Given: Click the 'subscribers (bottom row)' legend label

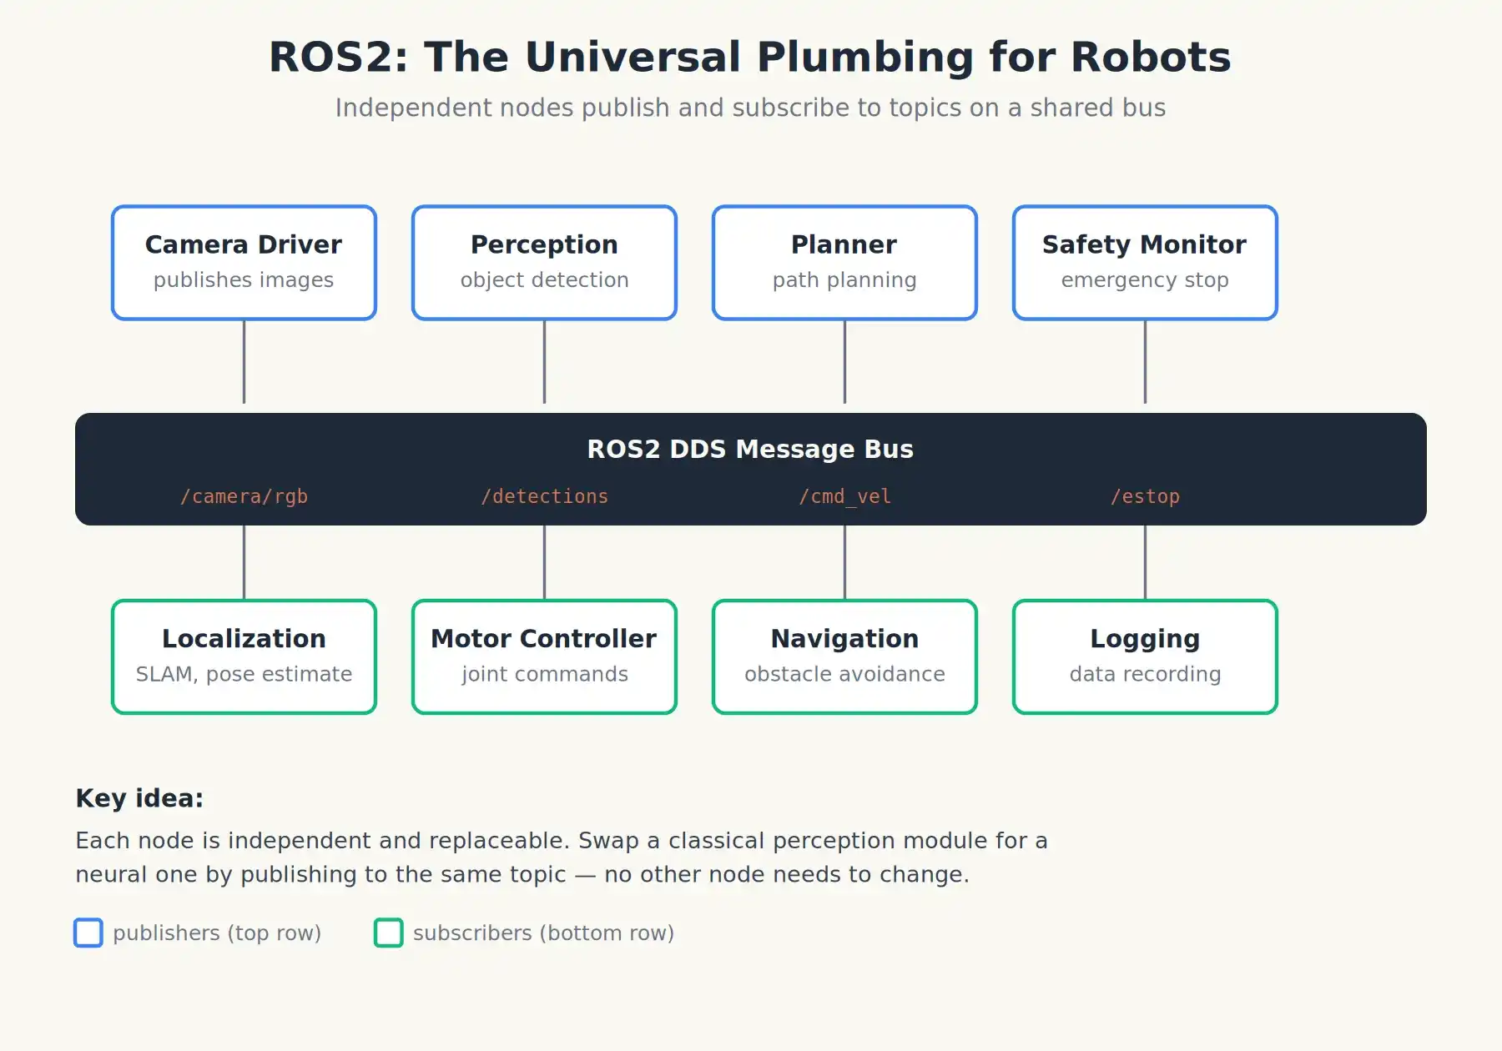Looking at the screenshot, I should 543,933.
